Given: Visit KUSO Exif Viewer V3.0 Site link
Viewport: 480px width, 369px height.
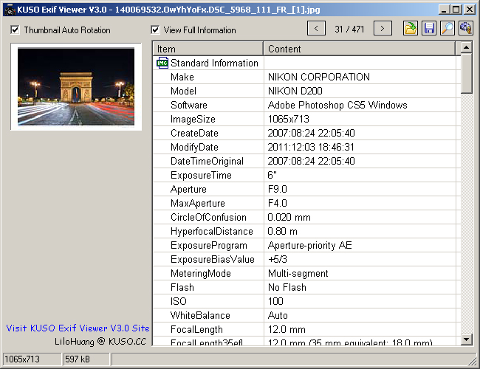Looking at the screenshot, I should click(78, 328).
